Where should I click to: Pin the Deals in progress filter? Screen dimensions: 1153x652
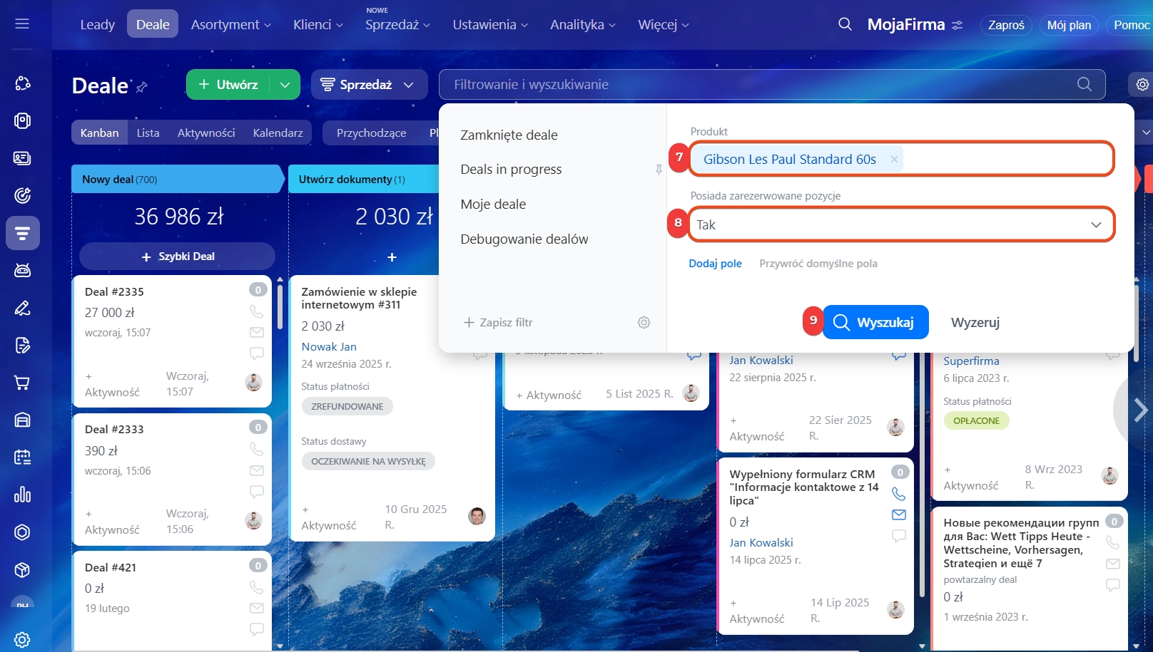pos(659,170)
